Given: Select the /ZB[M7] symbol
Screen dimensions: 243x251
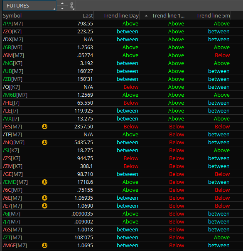Looking at the screenshot, I should (x=12, y=79).
